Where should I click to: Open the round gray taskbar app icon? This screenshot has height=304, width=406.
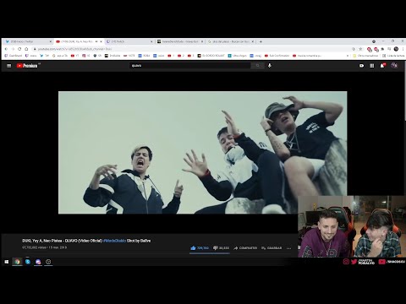[x=48, y=262]
